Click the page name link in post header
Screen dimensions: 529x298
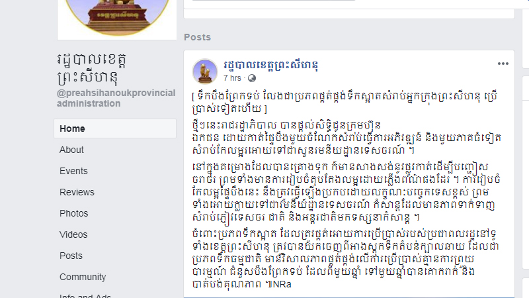(x=270, y=65)
